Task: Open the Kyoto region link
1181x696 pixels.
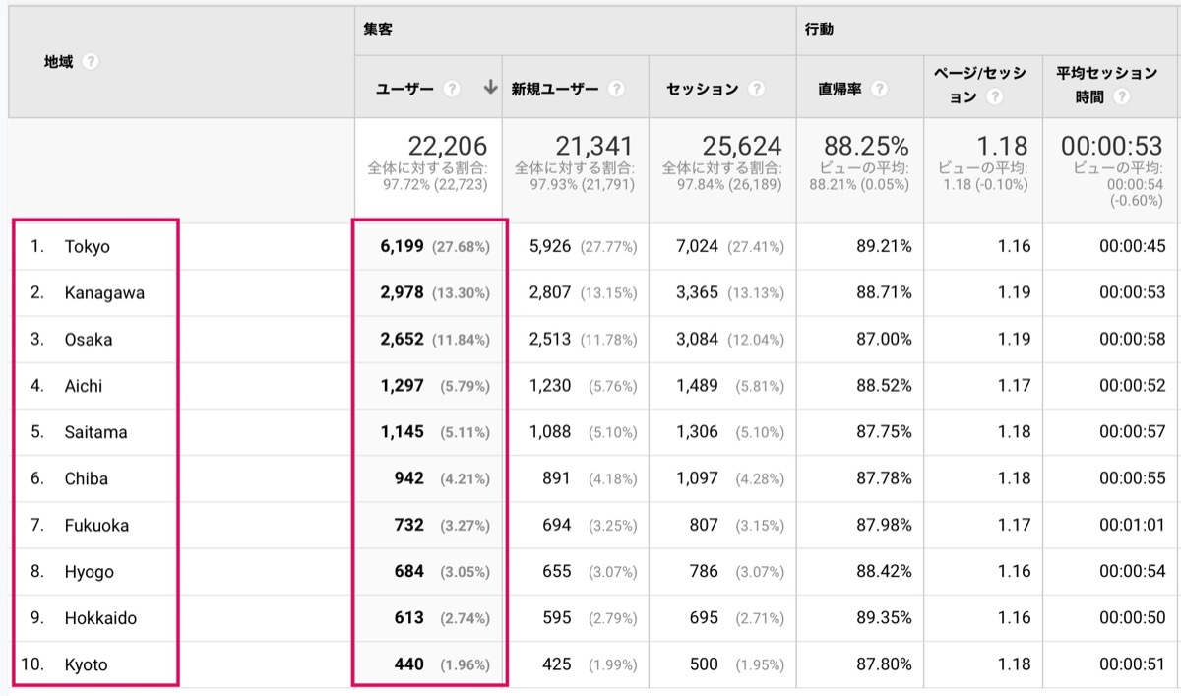Action: (86, 665)
